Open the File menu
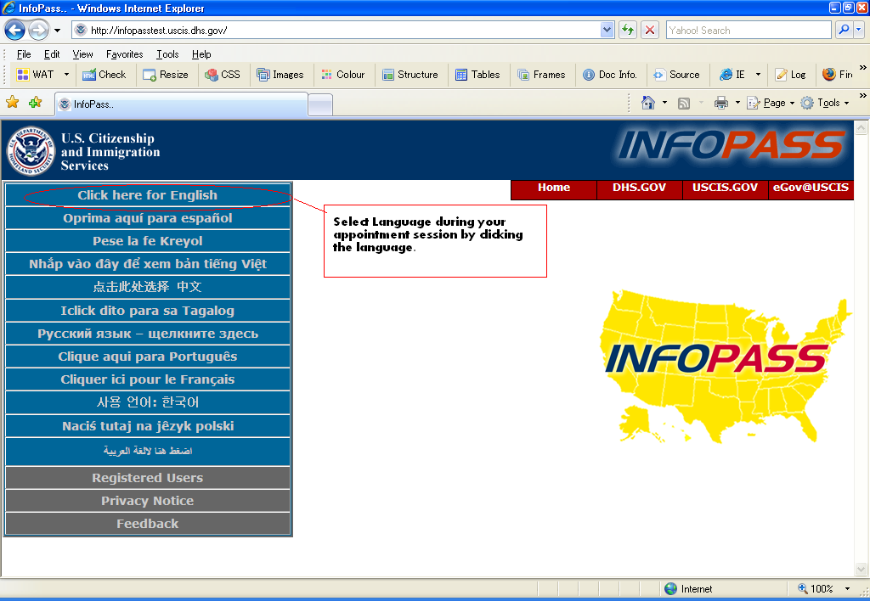This screenshot has height=601, width=870. click(23, 53)
